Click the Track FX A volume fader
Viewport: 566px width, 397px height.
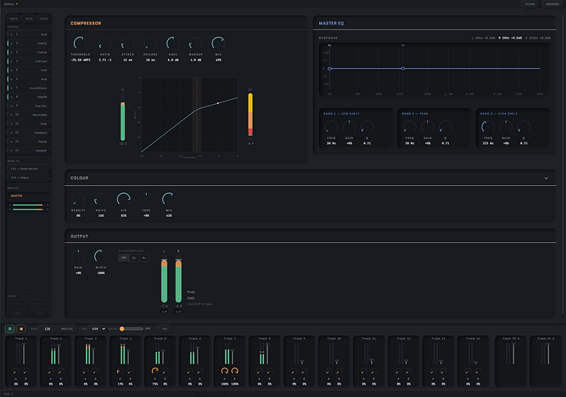(514, 353)
